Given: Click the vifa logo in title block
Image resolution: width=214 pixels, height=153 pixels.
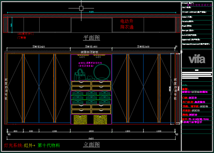Looking at the screenshot, I should pyautogui.click(x=197, y=59).
